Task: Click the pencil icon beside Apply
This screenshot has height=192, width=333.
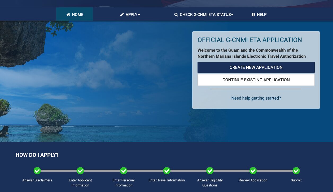Action: coord(122,15)
